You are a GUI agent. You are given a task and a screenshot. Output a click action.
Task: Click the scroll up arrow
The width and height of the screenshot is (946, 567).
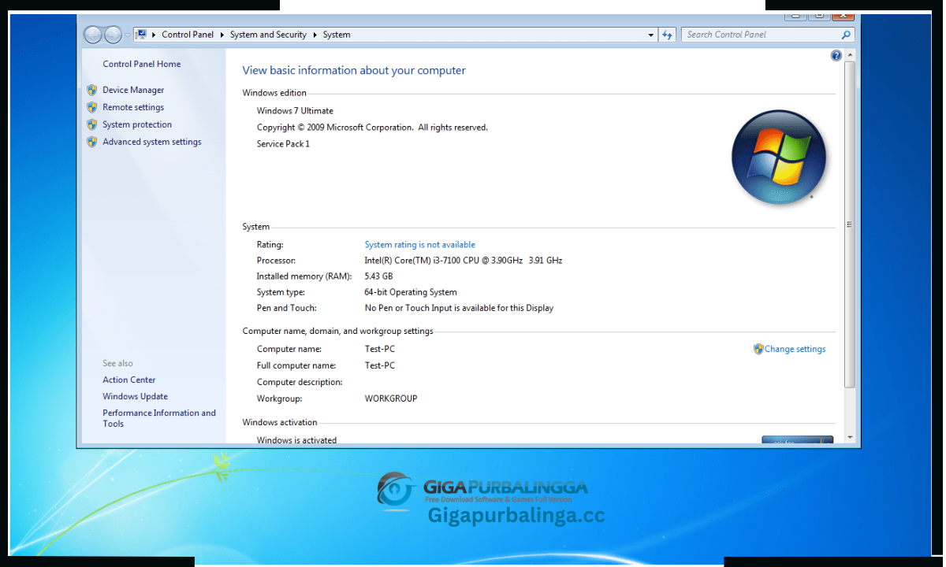[850, 55]
